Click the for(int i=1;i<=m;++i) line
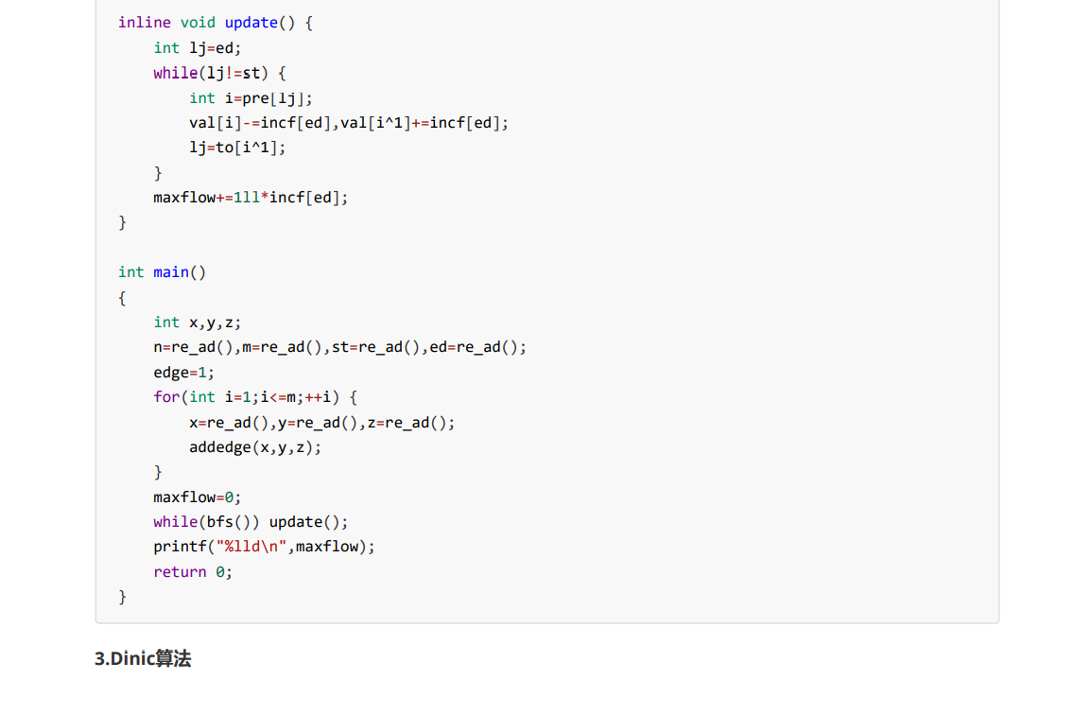The height and width of the screenshot is (715, 1092). click(x=255, y=397)
